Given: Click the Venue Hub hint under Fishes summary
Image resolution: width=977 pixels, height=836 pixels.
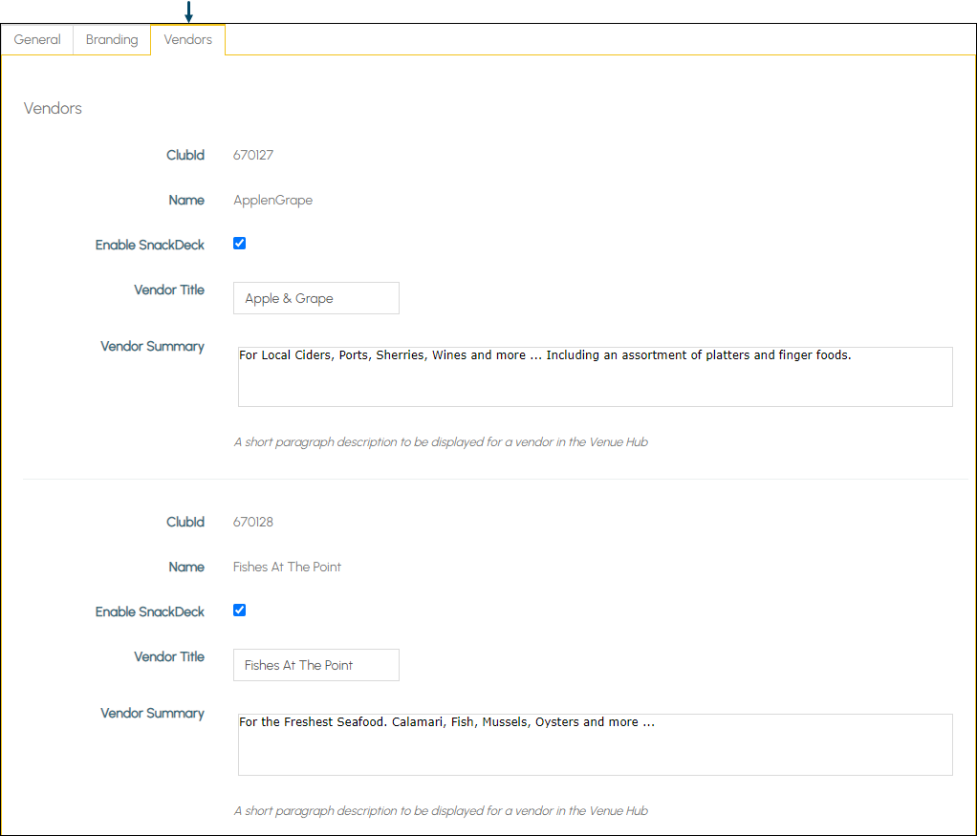Looking at the screenshot, I should 441,811.
